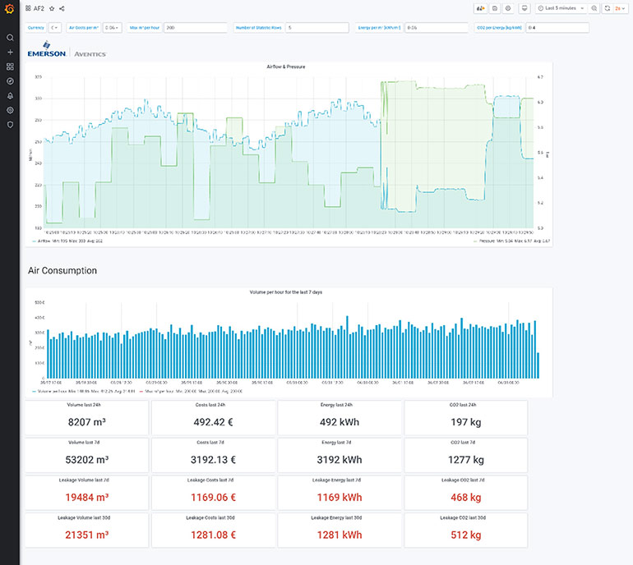Click the 21351 m³ leakage value

pos(87,535)
